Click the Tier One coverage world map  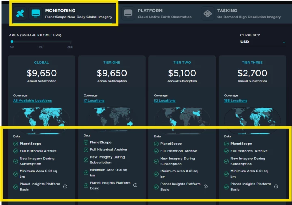coord(112,120)
